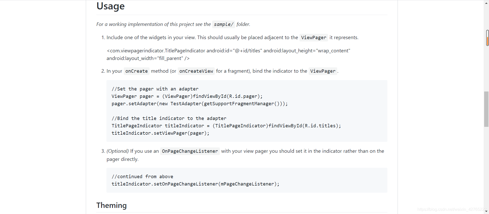Click ViewPager code in step 2 sentence
The width and height of the screenshot is (489, 214).
point(323,71)
